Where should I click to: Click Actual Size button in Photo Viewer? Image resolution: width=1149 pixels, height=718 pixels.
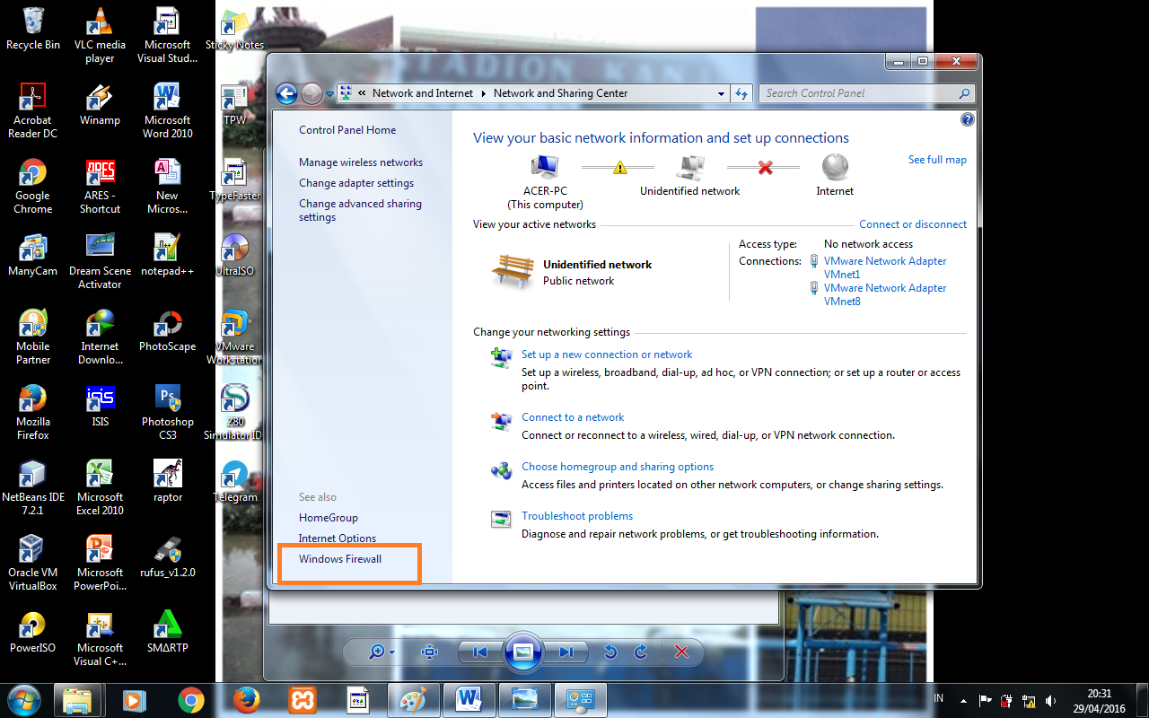click(430, 652)
